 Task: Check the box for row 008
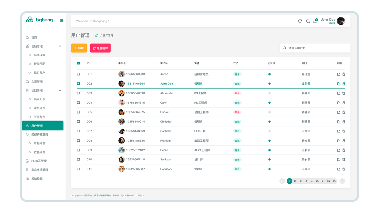(78, 141)
